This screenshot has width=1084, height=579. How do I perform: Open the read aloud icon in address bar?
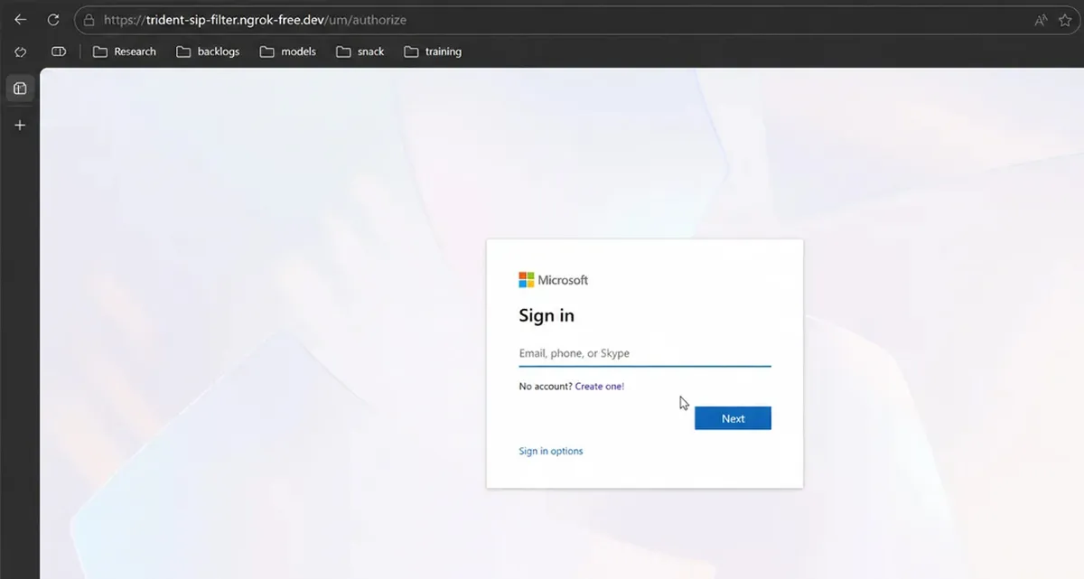tap(1041, 19)
